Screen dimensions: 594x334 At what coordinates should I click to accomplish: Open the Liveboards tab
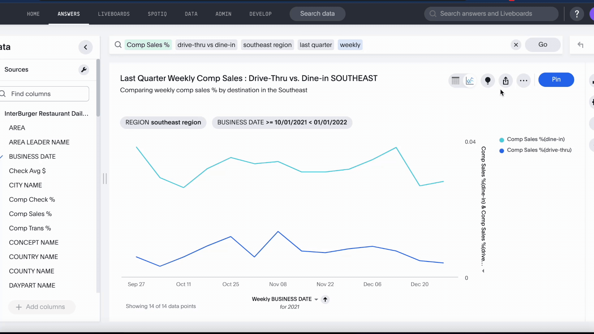pos(114,14)
